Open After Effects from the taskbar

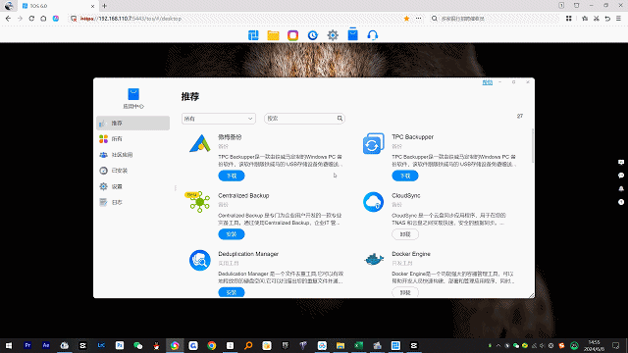[x=46, y=345]
